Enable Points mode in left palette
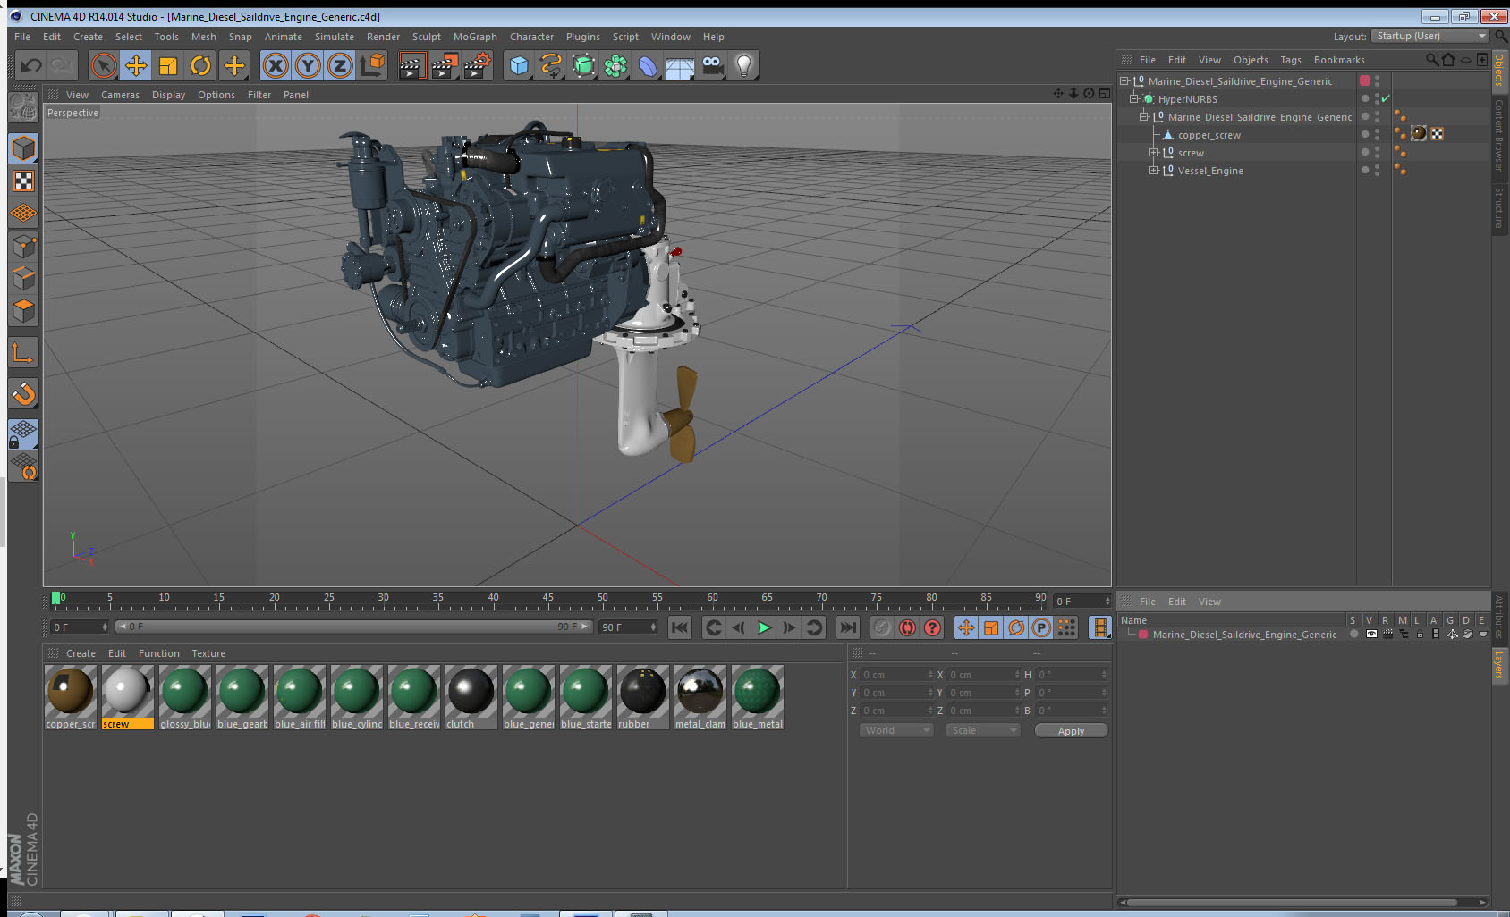The width and height of the screenshot is (1510, 917). point(23,247)
